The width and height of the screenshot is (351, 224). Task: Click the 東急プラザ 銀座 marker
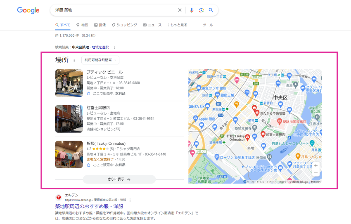199,88
